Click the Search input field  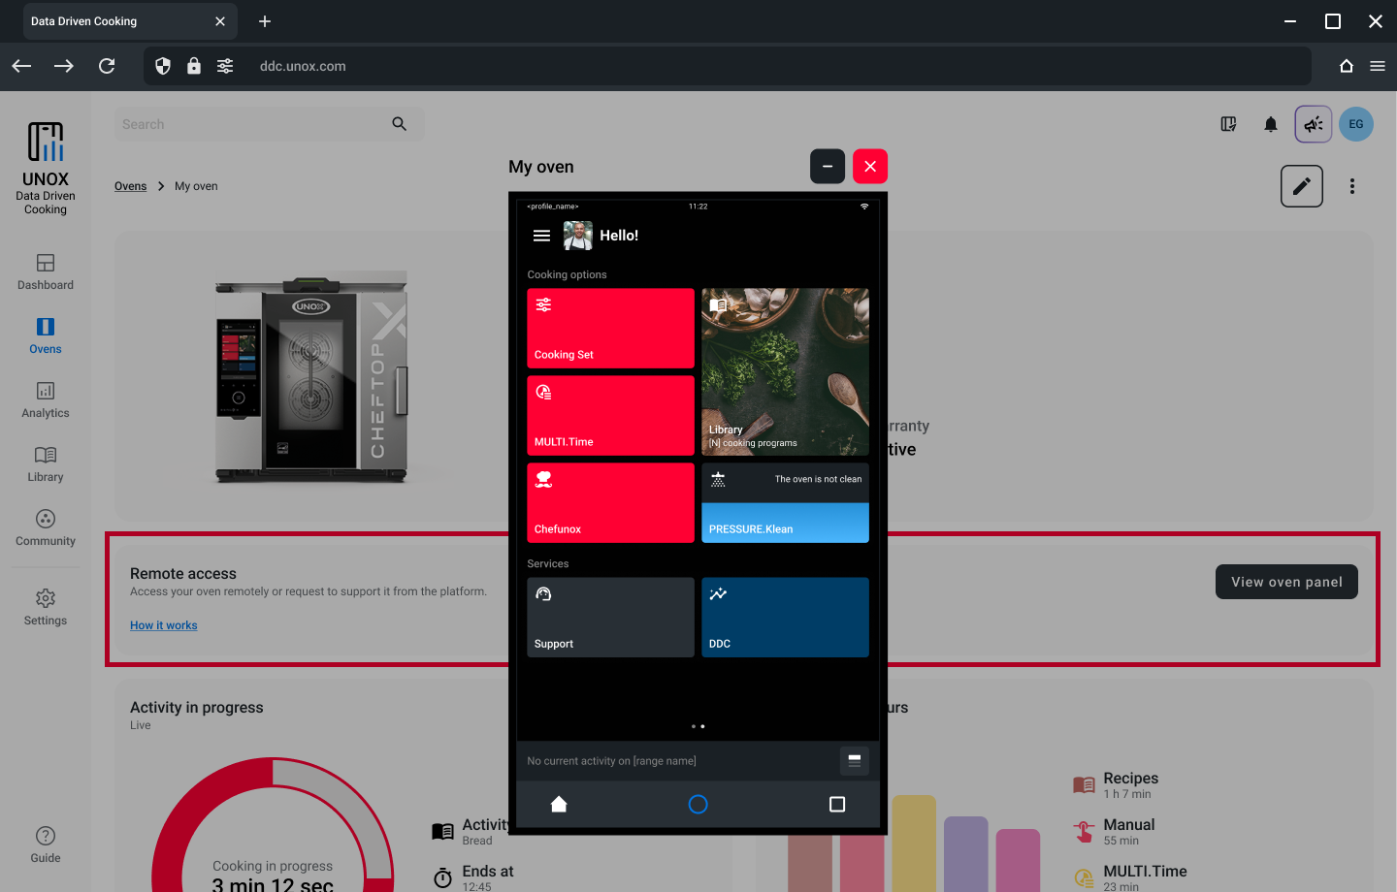pos(252,124)
